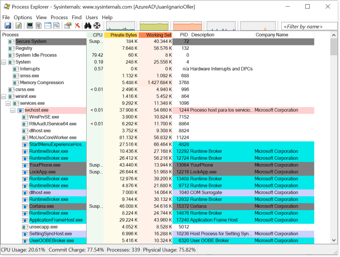
Task: Click the icon beside LockApp.exe
Action: coord(25,172)
